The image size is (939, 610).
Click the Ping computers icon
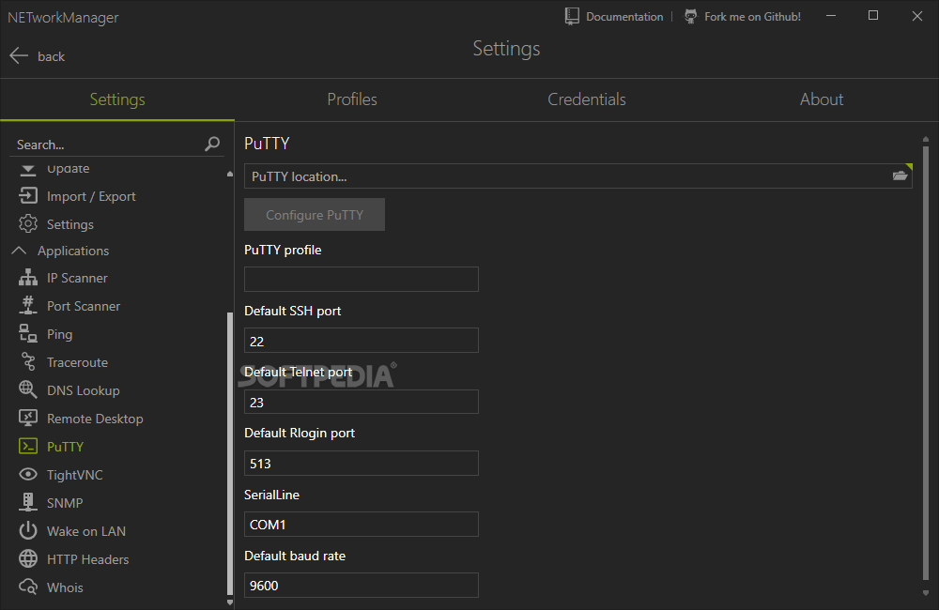(28, 333)
